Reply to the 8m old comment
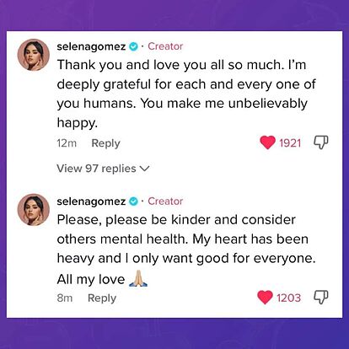 tap(102, 298)
